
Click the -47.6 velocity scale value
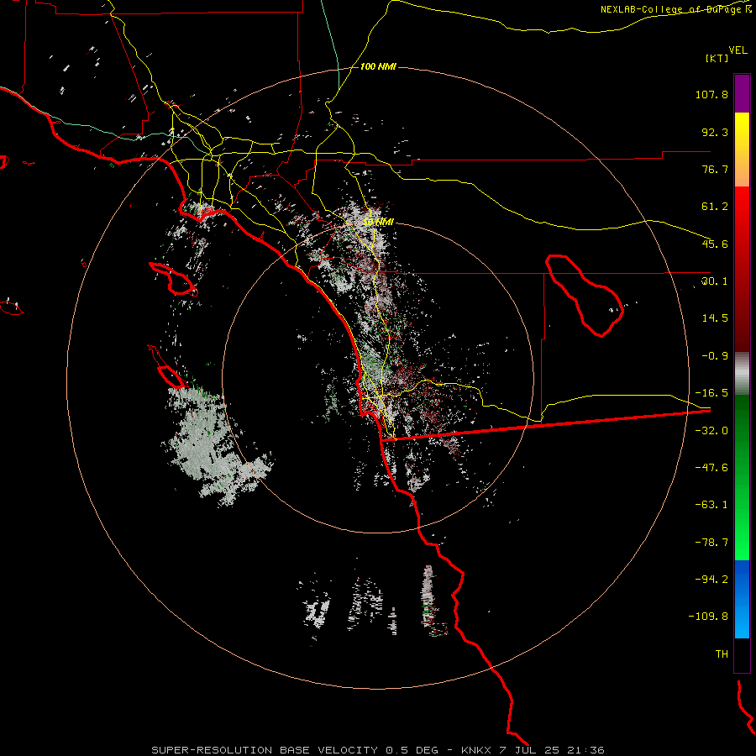click(711, 468)
